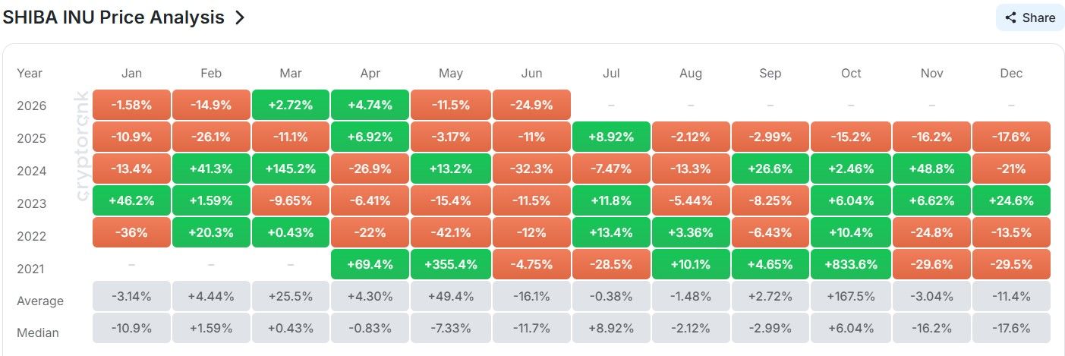
Task: Select the Dec 2023 +24.6% cell
Action: (1011, 200)
